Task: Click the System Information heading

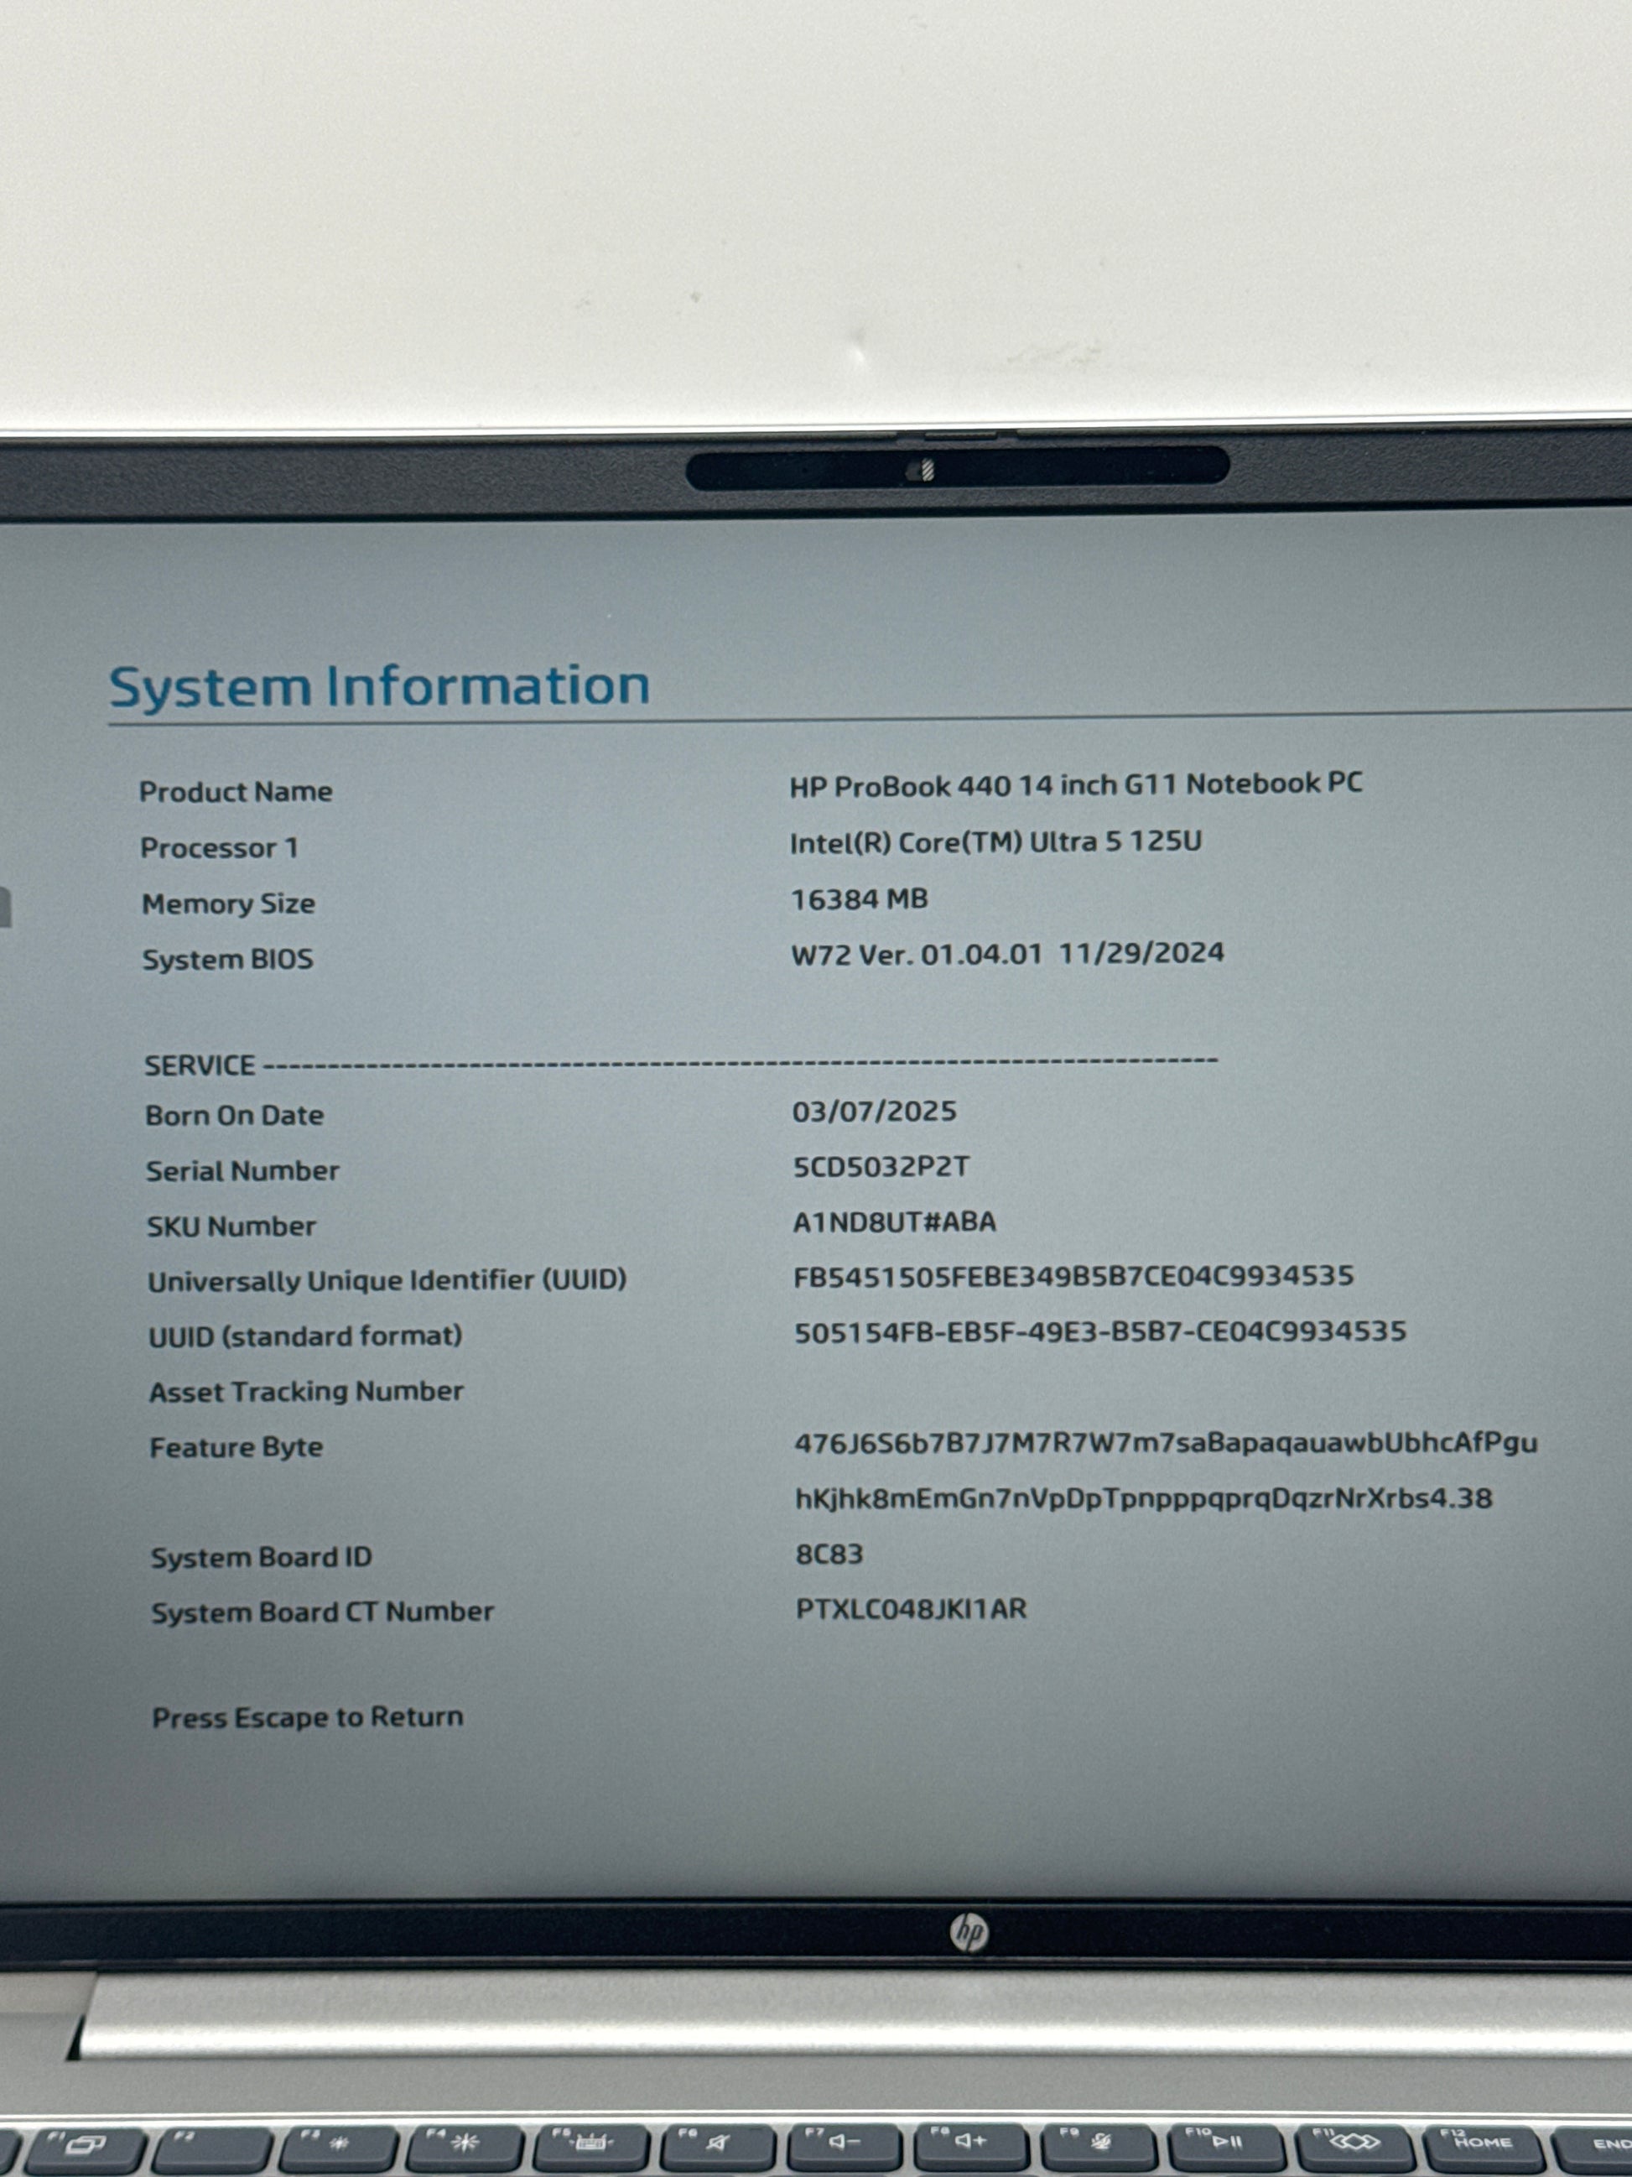Action: pos(379,686)
